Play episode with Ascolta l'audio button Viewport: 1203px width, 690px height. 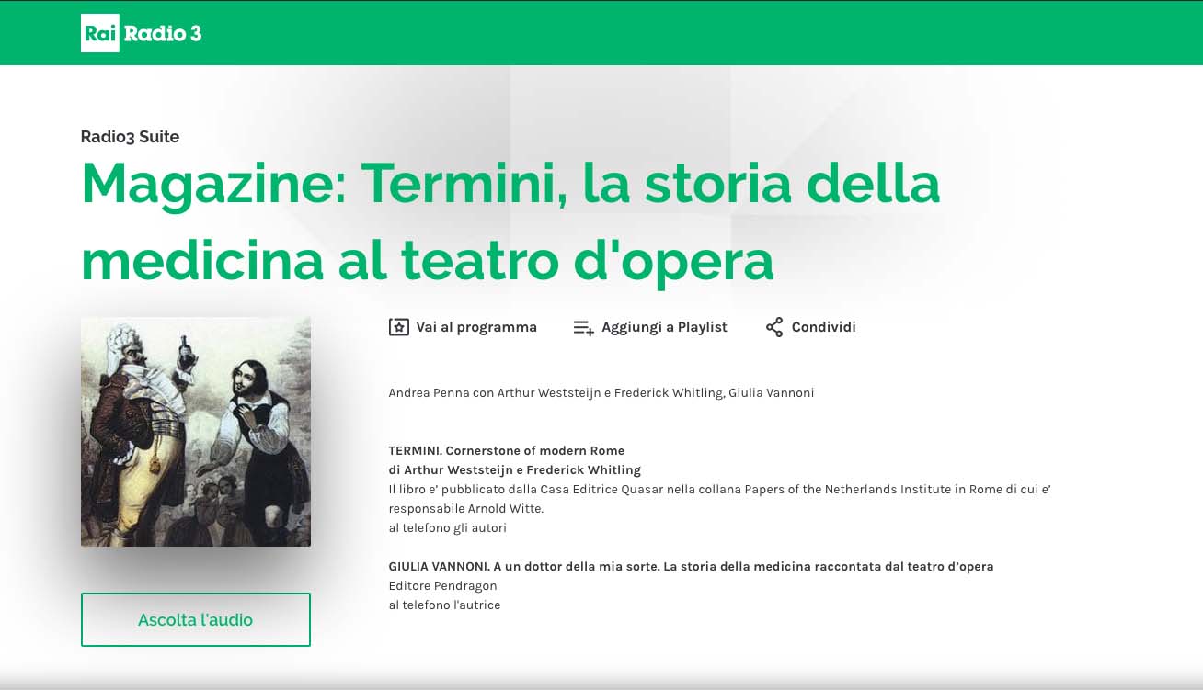tap(195, 619)
